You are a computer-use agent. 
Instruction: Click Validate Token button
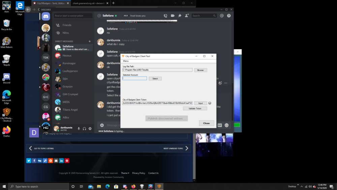tap(195, 108)
